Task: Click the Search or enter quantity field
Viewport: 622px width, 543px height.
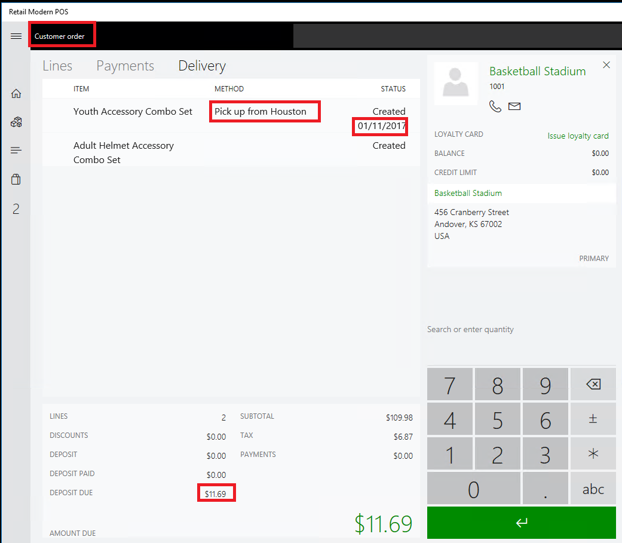Action: 520,330
